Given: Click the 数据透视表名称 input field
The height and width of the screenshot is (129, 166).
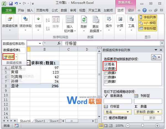Looking at the screenshot, I should pos(14,50).
